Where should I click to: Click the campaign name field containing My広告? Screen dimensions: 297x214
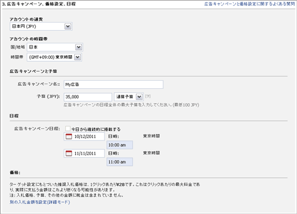click(x=113, y=85)
